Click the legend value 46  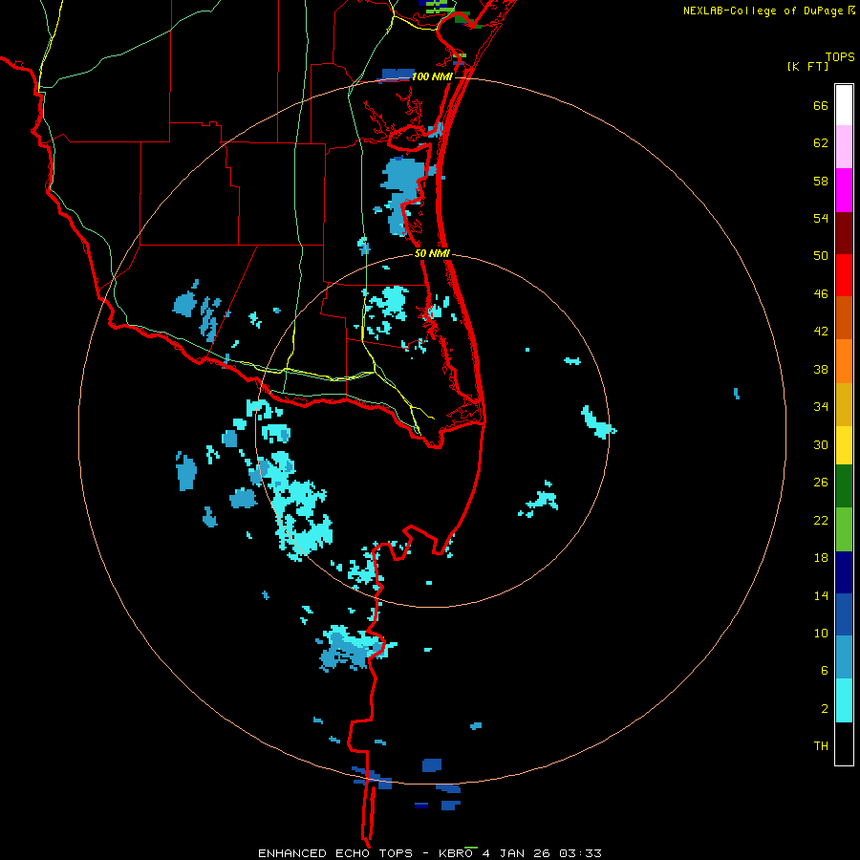point(821,294)
